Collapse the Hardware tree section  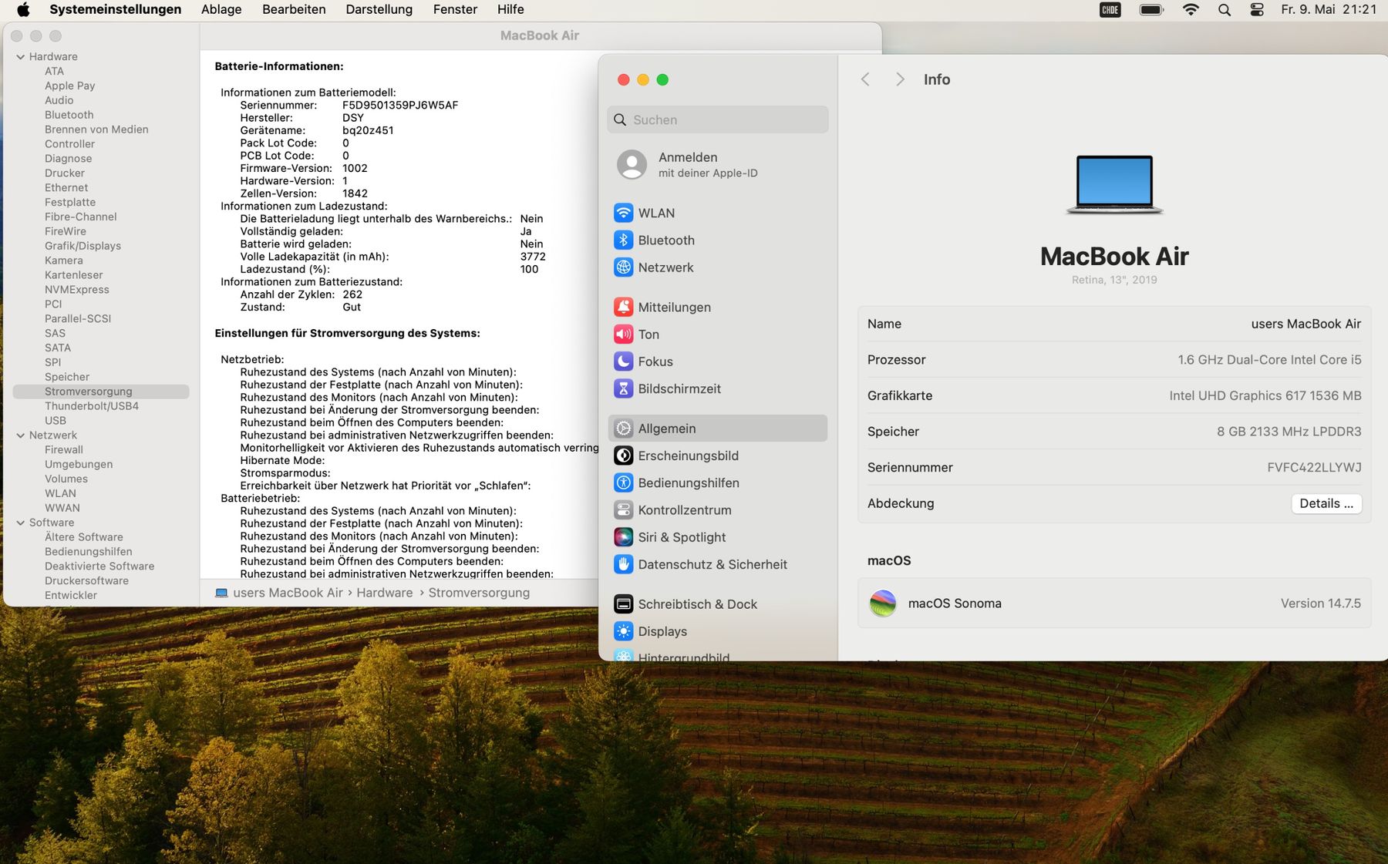pyautogui.click(x=21, y=56)
